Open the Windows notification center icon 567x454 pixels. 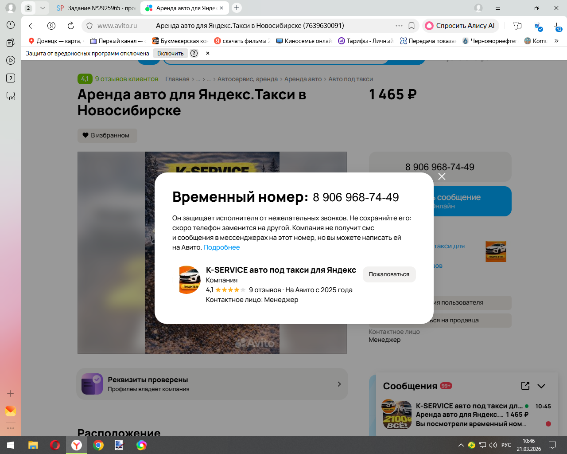[552, 445]
